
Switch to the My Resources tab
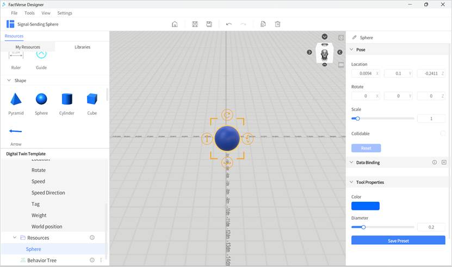tap(28, 47)
